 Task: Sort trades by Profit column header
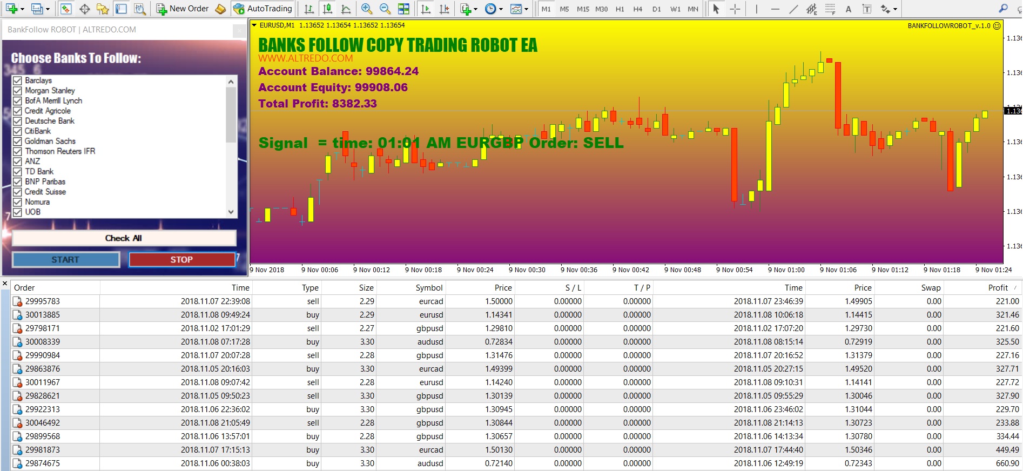pyautogui.click(x=998, y=288)
